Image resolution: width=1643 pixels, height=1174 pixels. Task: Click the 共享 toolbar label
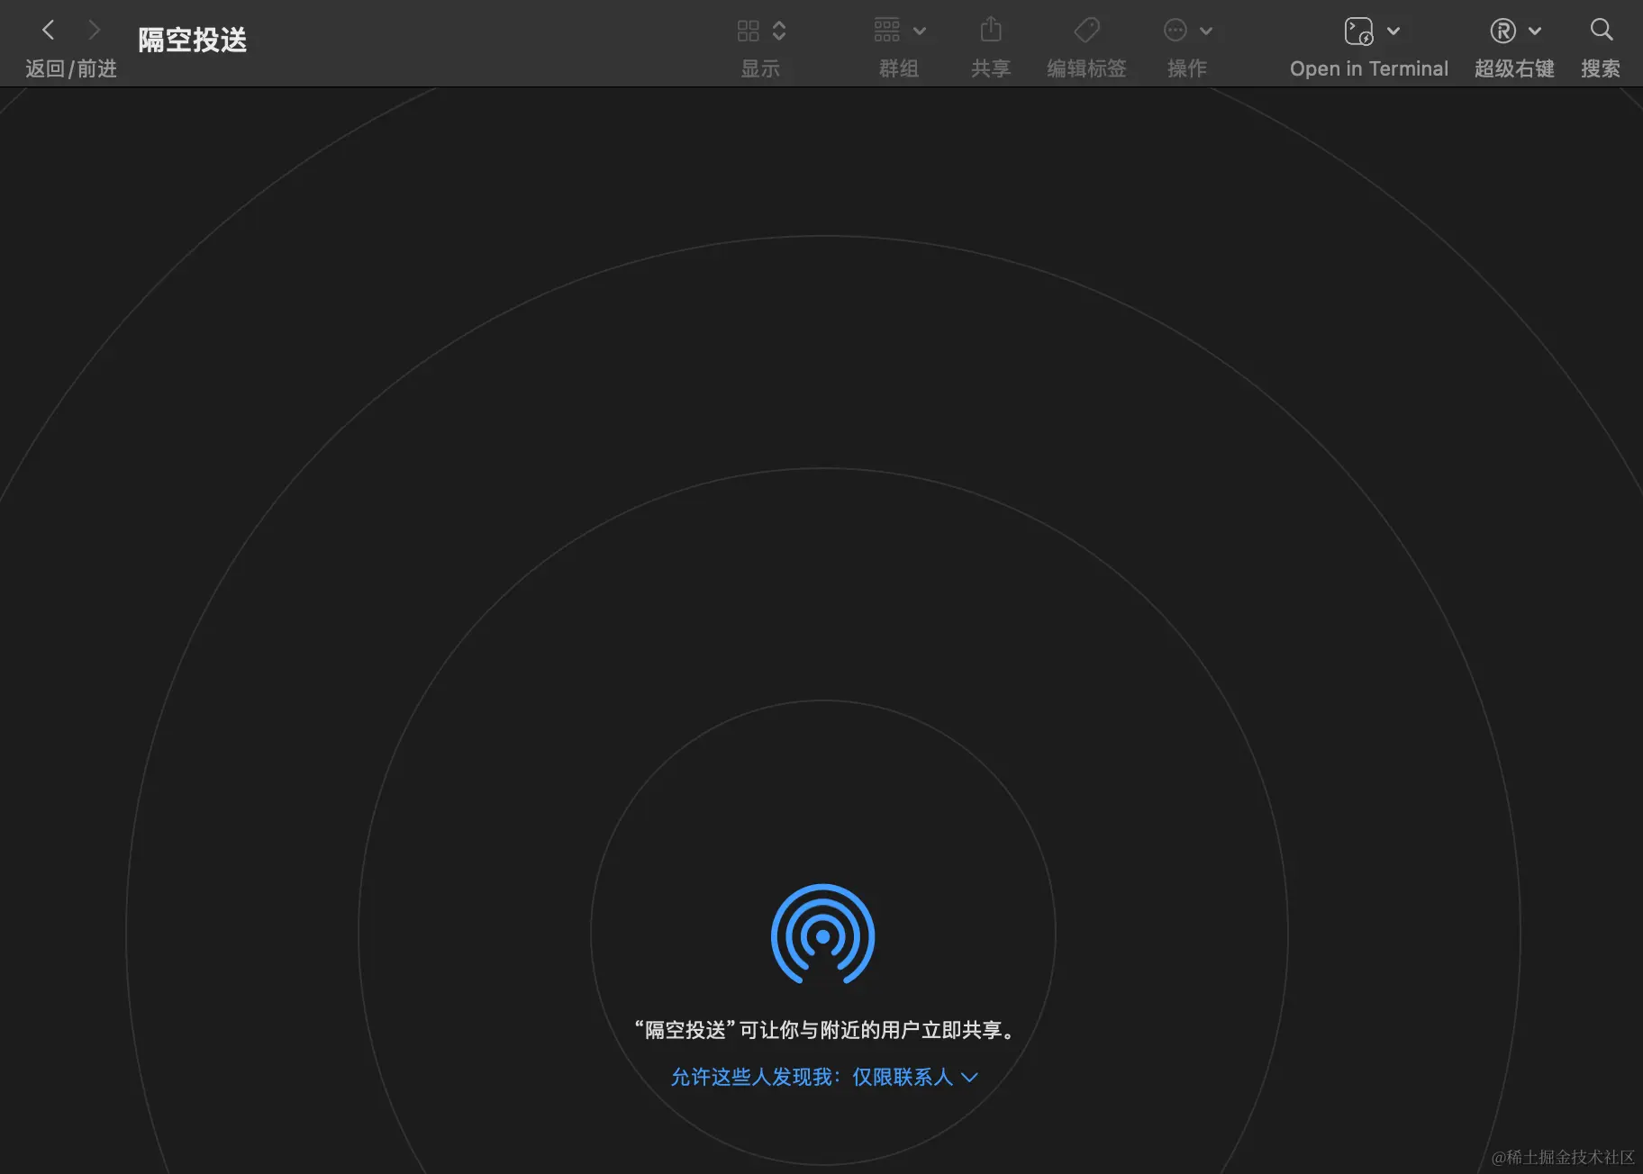tap(991, 68)
